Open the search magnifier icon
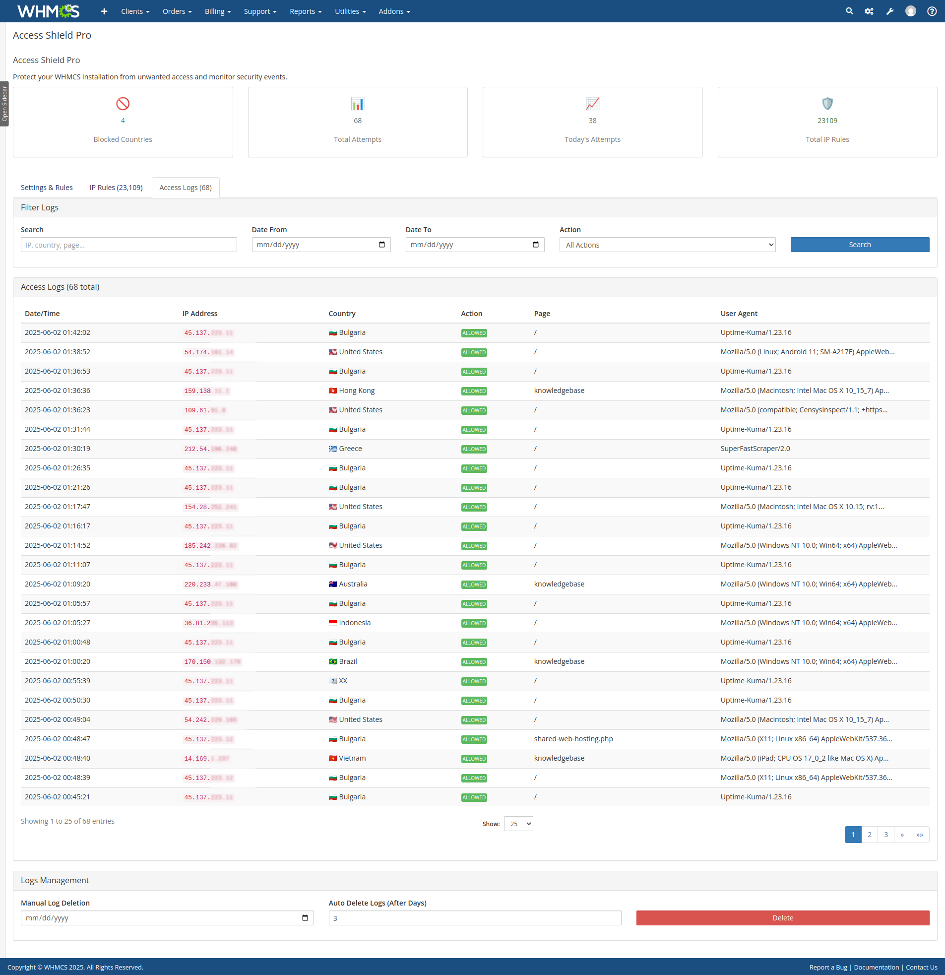The image size is (945, 975). (849, 11)
